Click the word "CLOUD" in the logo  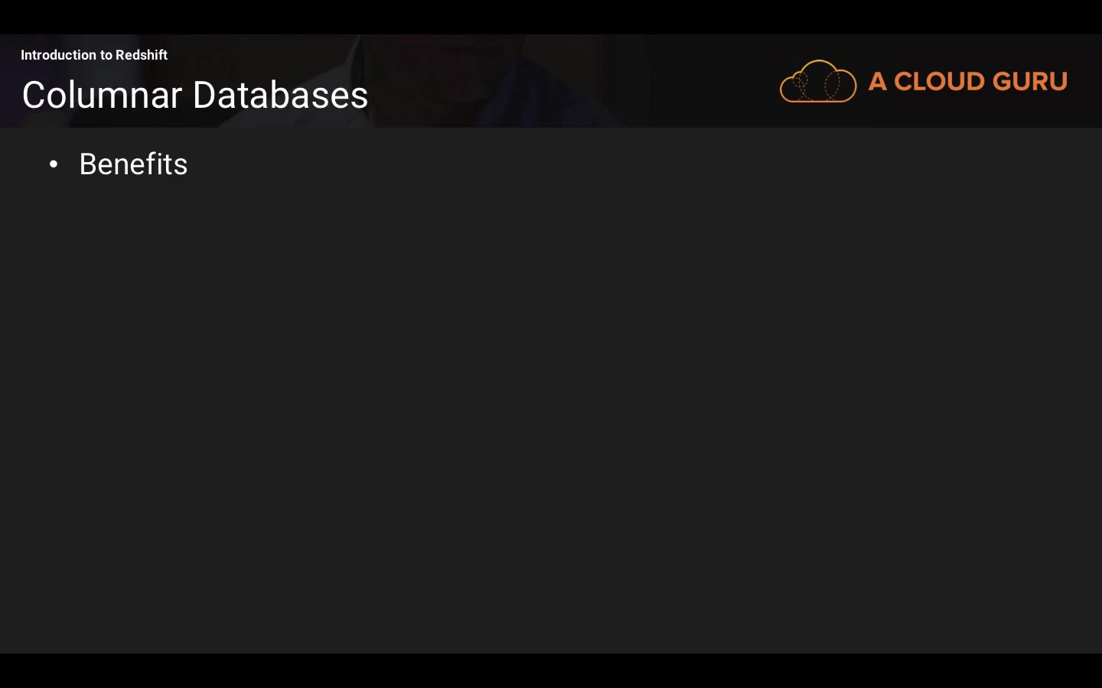coord(937,81)
